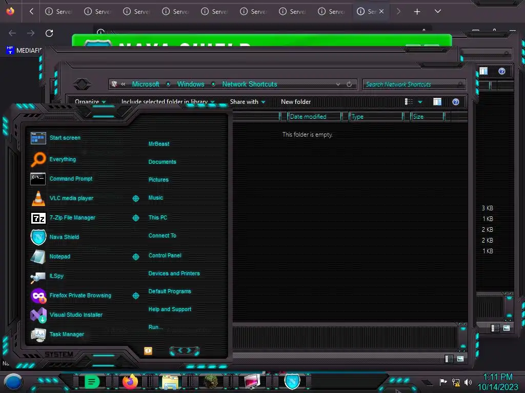Sort by Type column

(x=376, y=117)
